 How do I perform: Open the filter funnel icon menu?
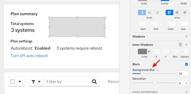tap(33, 82)
